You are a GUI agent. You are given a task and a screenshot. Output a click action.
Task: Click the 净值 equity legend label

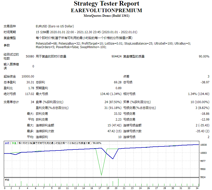point(14,143)
